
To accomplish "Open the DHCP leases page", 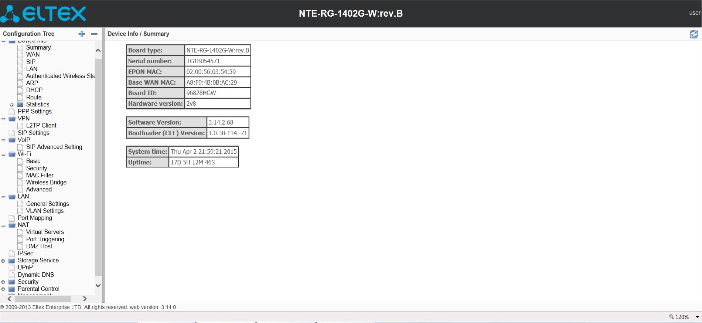I will [x=34, y=90].
